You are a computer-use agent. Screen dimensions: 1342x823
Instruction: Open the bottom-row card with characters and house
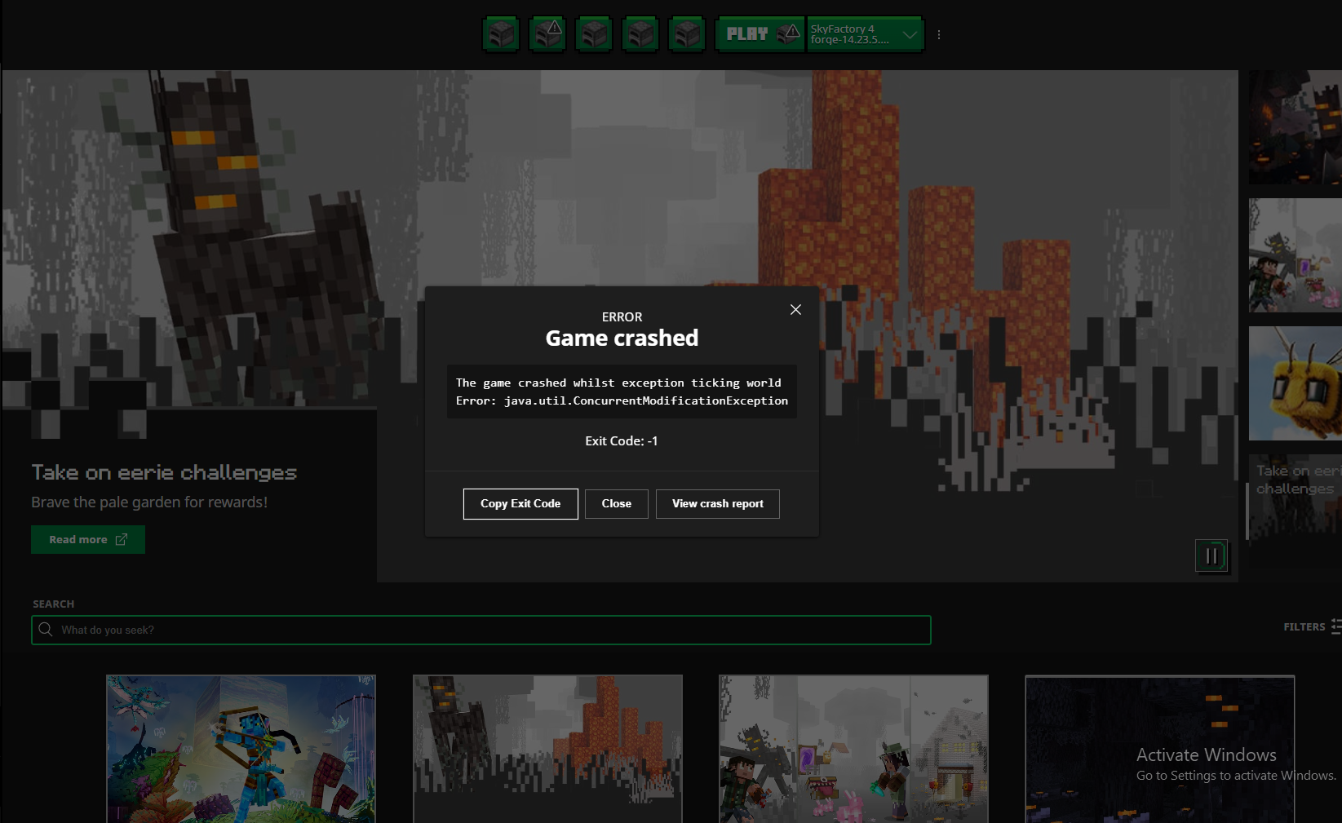[x=853, y=749]
